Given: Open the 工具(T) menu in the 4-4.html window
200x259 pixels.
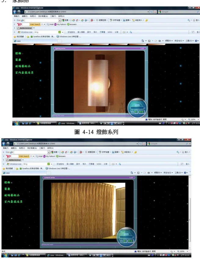Looking at the screenshot, I should pyautogui.click(x=53, y=16).
